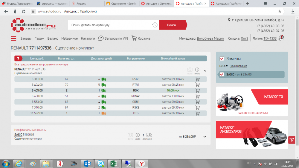Screen dimensions: 299x168
Task: Click the RU language indicator in the tray
Action: (249, 163)
